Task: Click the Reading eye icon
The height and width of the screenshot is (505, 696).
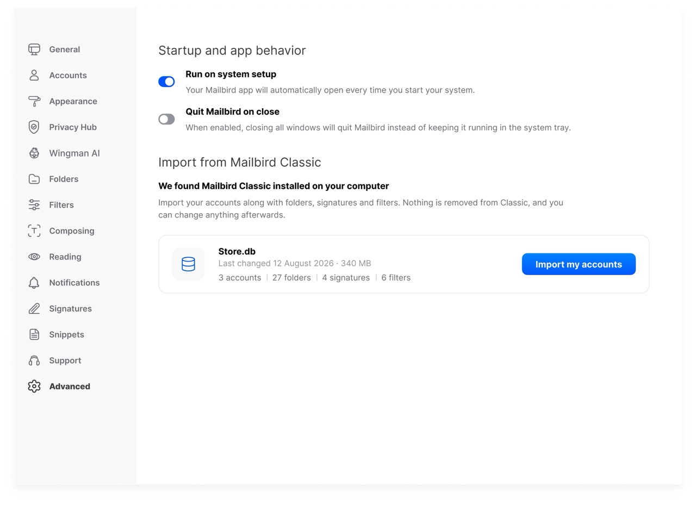Action: pos(34,257)
